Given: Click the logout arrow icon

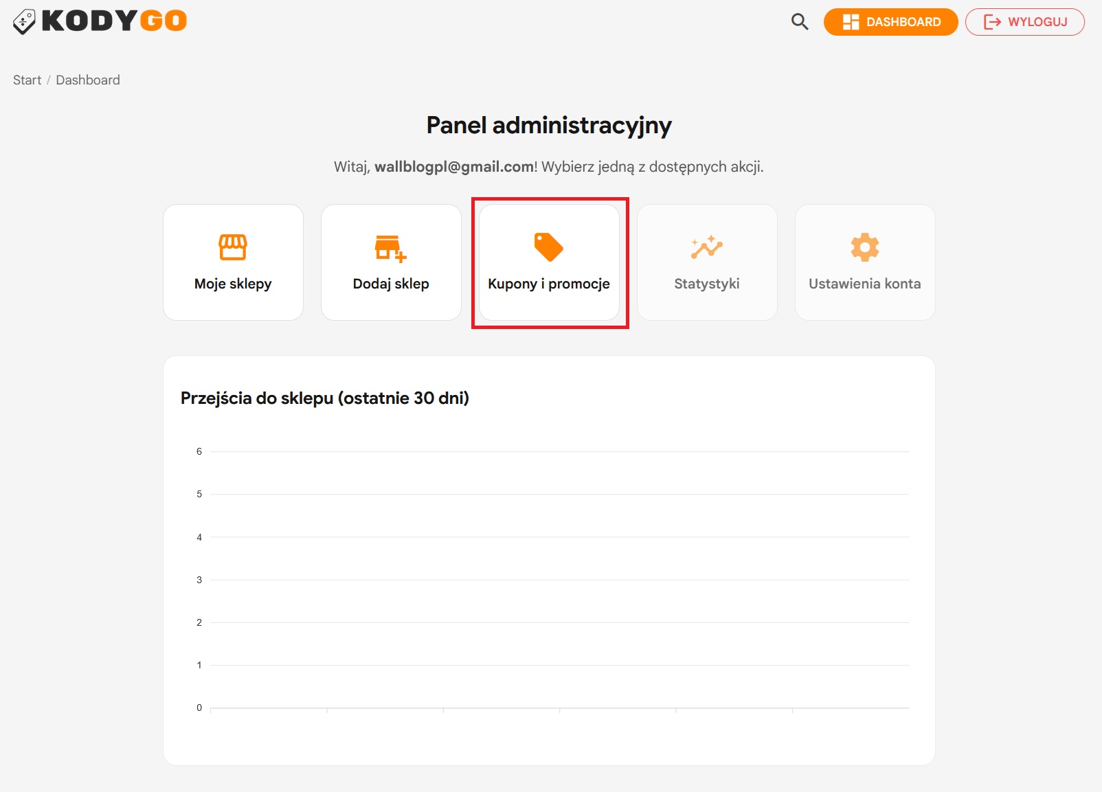Looking at the screenshot, I should tap(992, 22).
